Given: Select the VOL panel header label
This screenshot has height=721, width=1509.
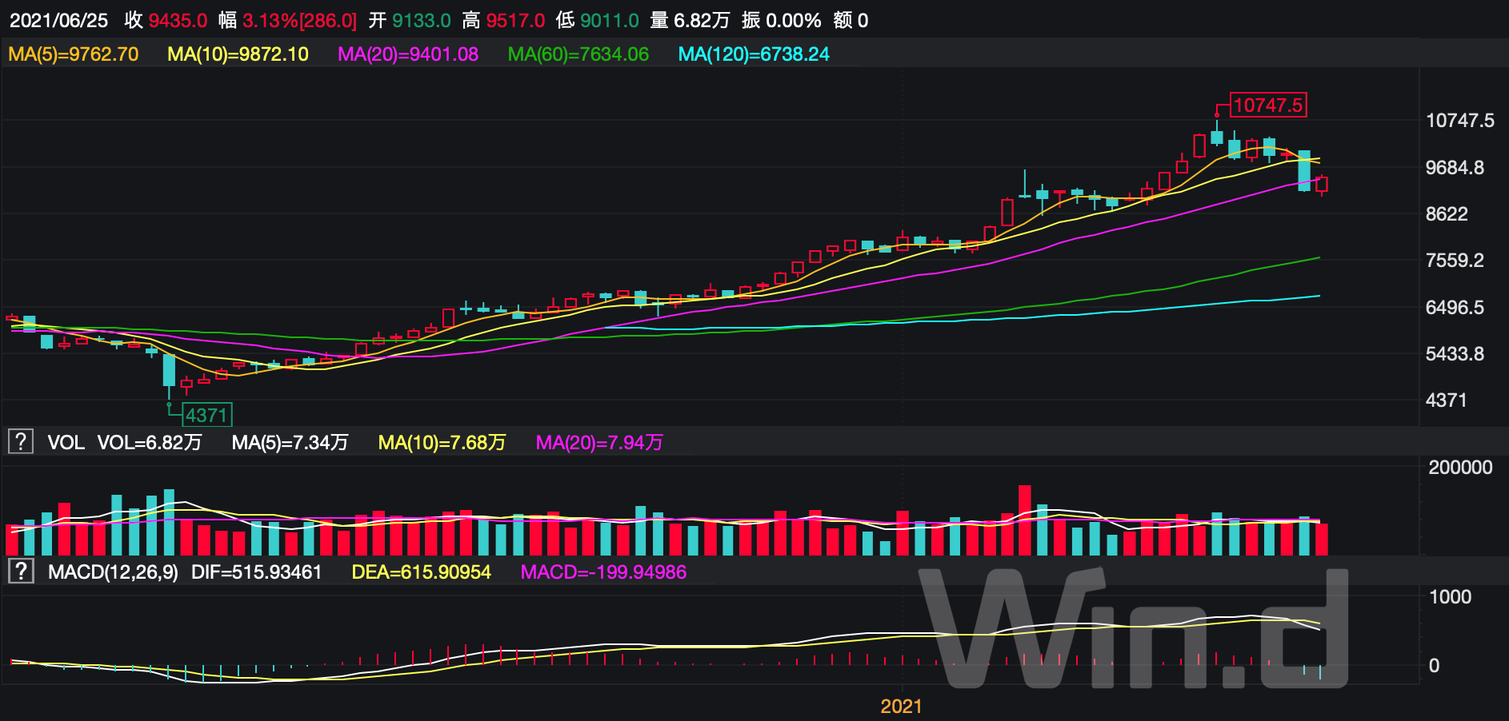Looking at the screenshot, I should 66,442.
